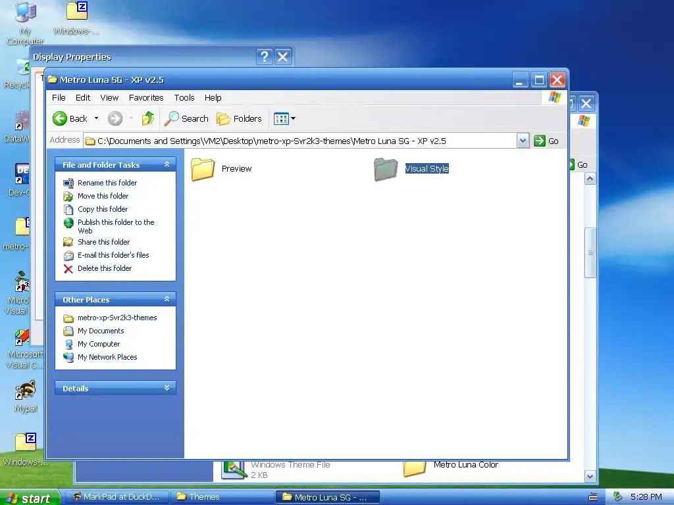Click the green Go arrow button
674x505 pixels.
click(x=540, y=141)
